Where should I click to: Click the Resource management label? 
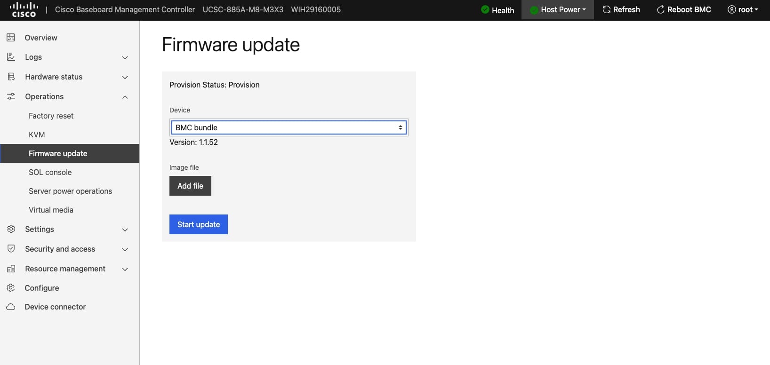coord(65,269)
